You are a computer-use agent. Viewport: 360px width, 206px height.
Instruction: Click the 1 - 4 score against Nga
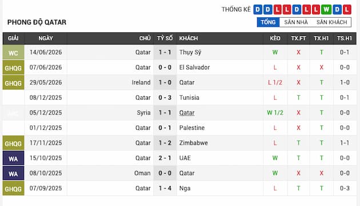[x=165, y=188]
